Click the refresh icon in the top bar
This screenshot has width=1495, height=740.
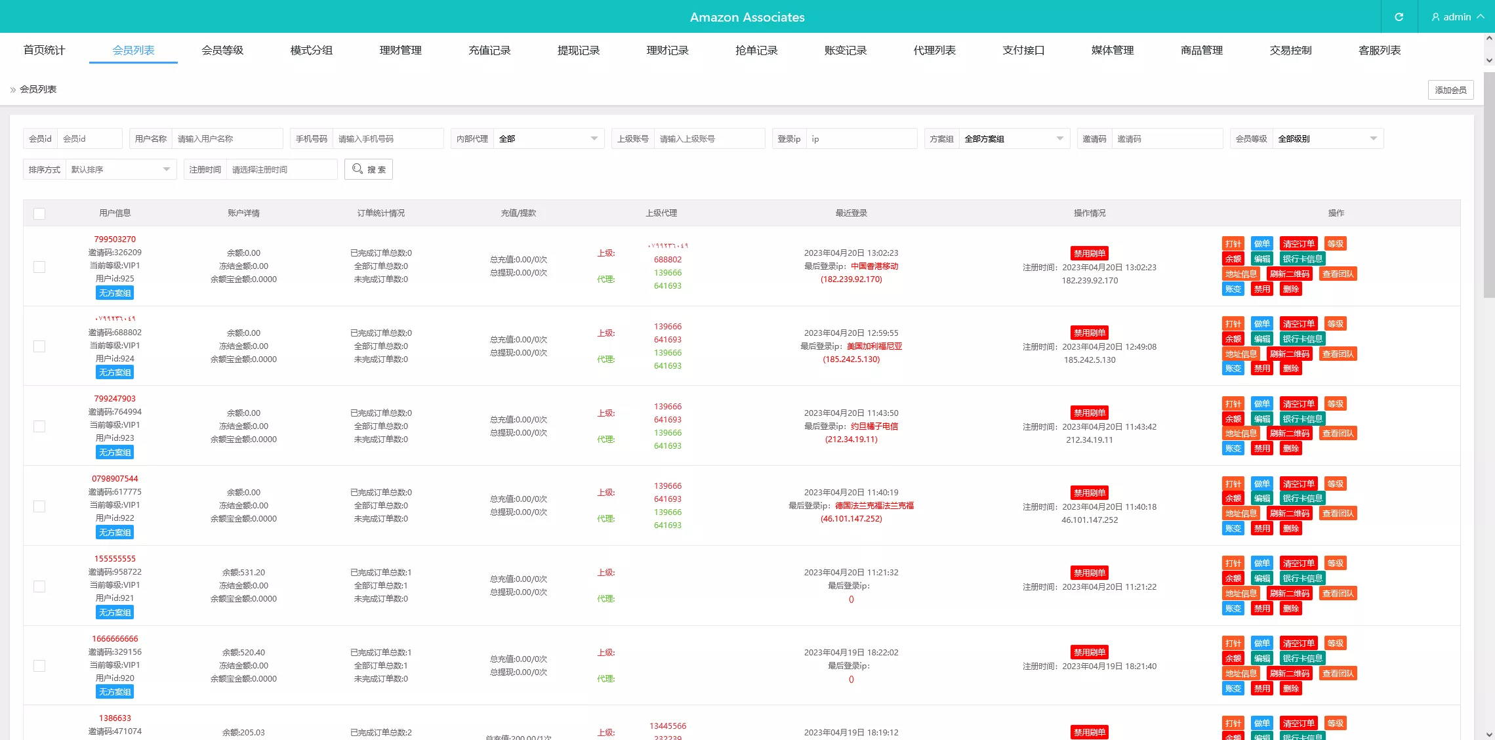[x=1399, y=16]
